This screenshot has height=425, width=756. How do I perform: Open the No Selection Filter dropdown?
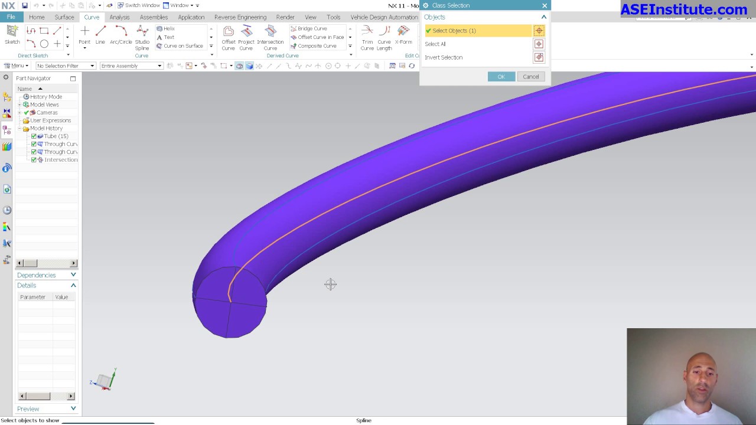65,66
